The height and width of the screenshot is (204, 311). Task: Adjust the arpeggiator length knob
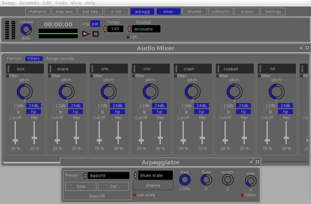pyautogui.click(x=228, y=180)
